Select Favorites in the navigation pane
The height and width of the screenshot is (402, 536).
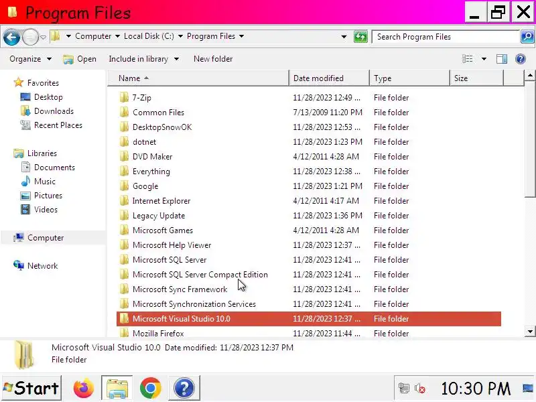coord(36,82)
